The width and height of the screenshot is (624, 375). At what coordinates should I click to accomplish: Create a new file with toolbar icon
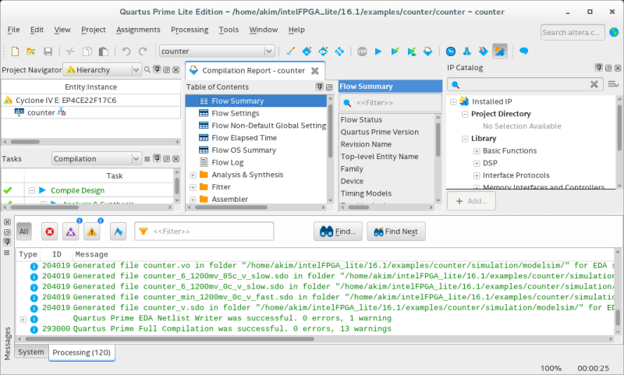point(15,51)
